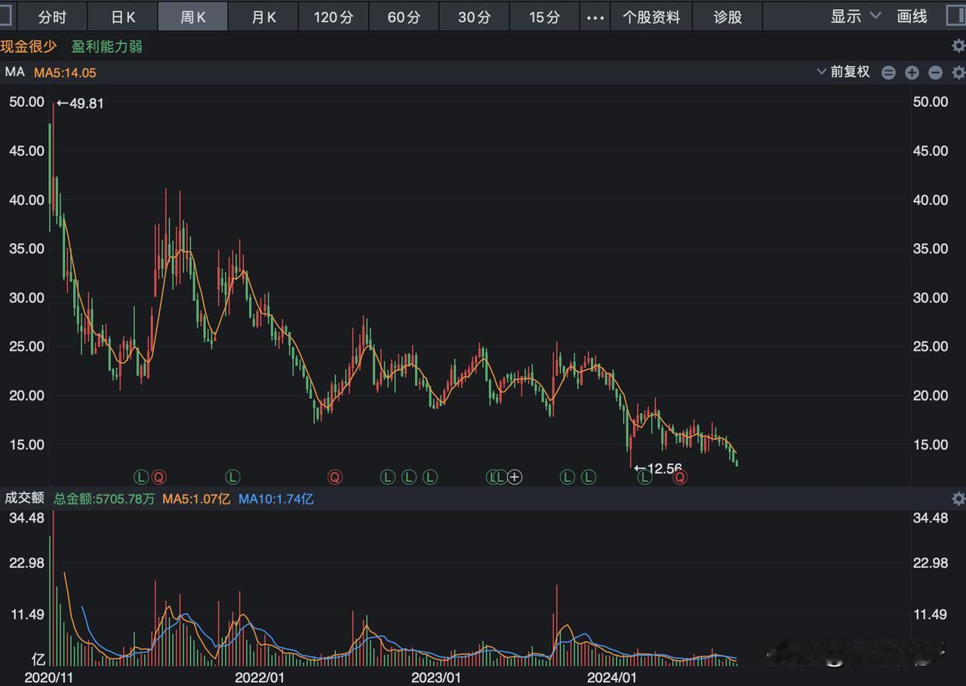Click the 总金额:5705.78万 text
Image resolution: width=966 pixels, height=686 pixels.
click(104, 498)
